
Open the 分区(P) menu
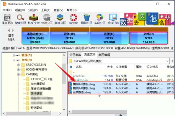click(x=33, y=10)
